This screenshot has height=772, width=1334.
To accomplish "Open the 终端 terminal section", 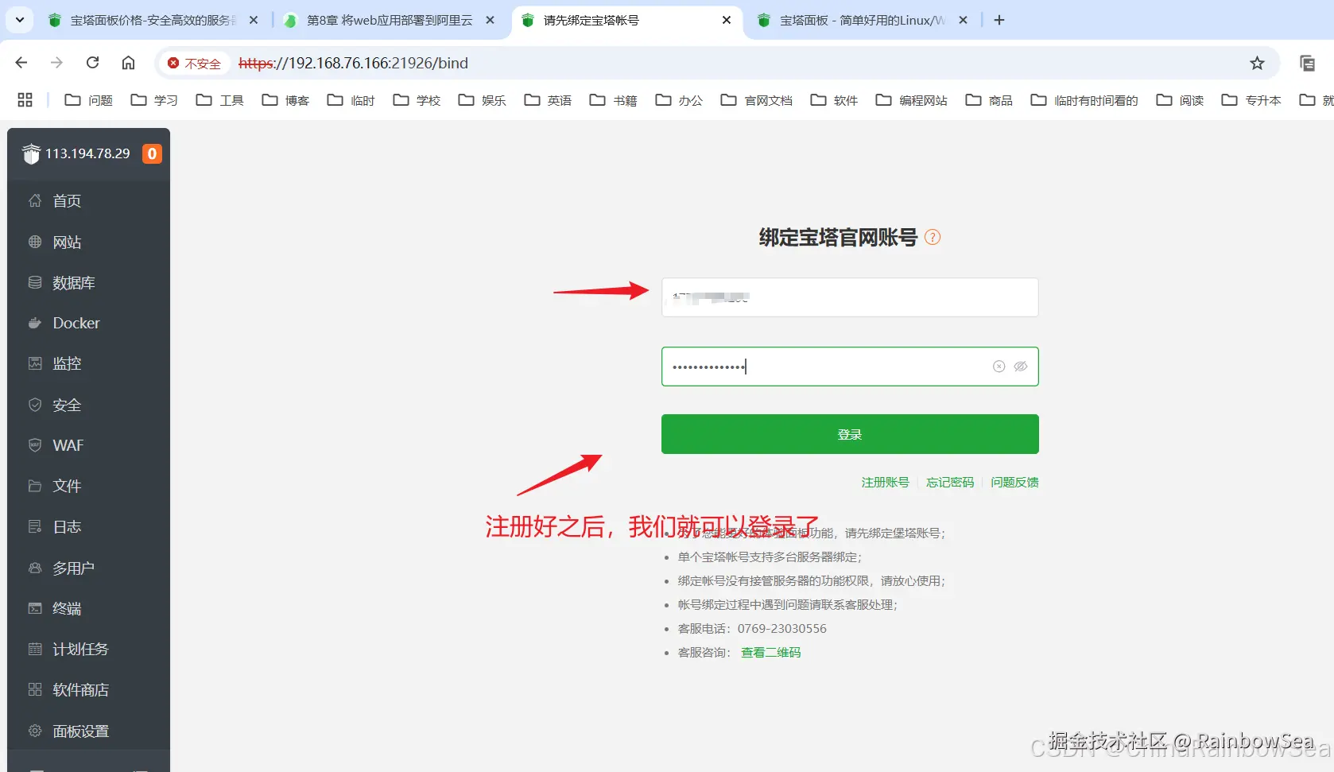I will (x=65, y=608).
